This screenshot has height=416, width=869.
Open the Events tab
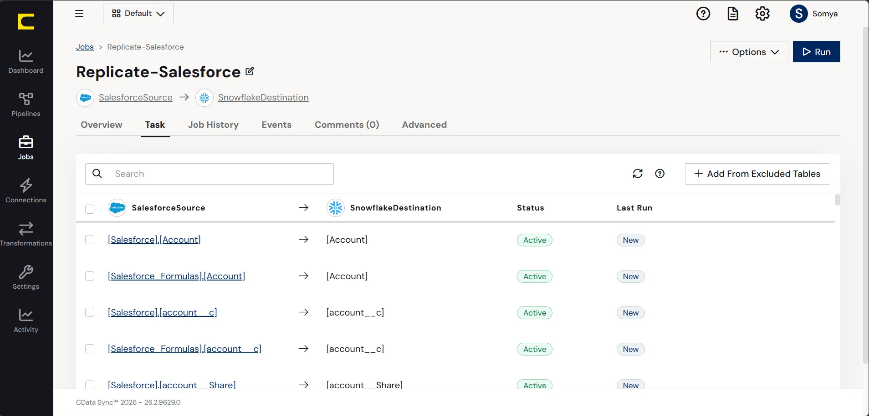[276, 125]
